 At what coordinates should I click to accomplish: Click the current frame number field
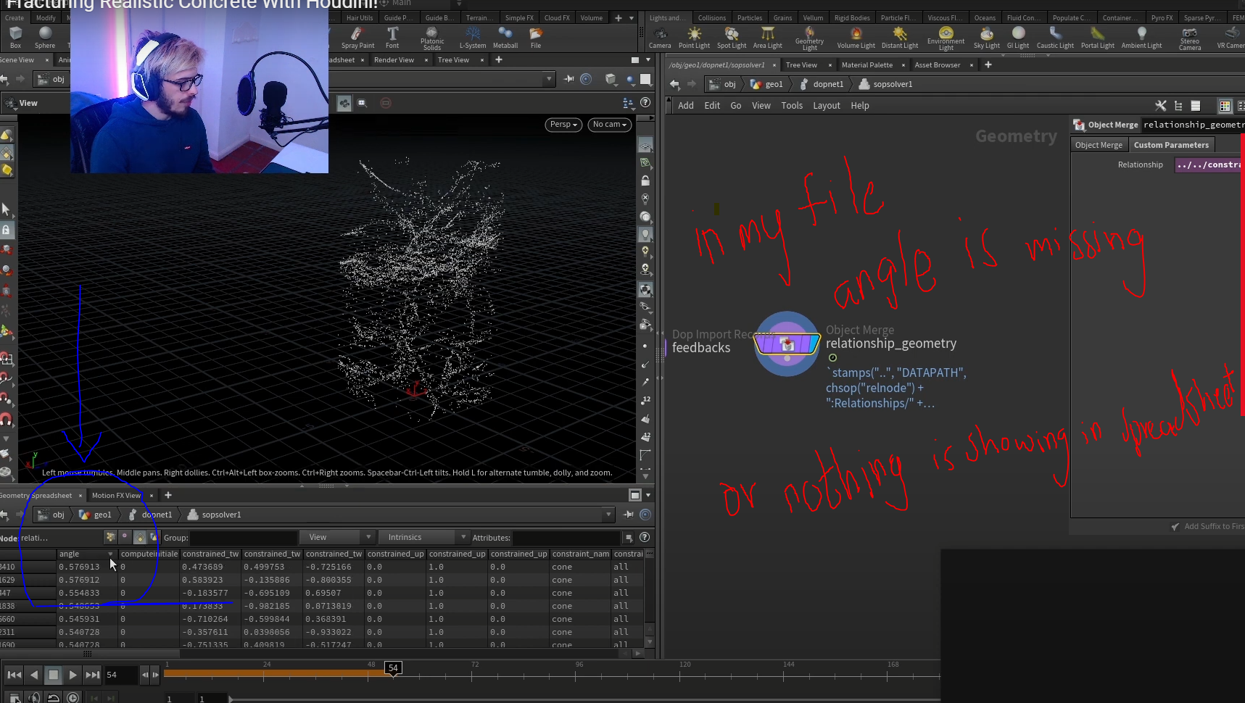[121, 675]
